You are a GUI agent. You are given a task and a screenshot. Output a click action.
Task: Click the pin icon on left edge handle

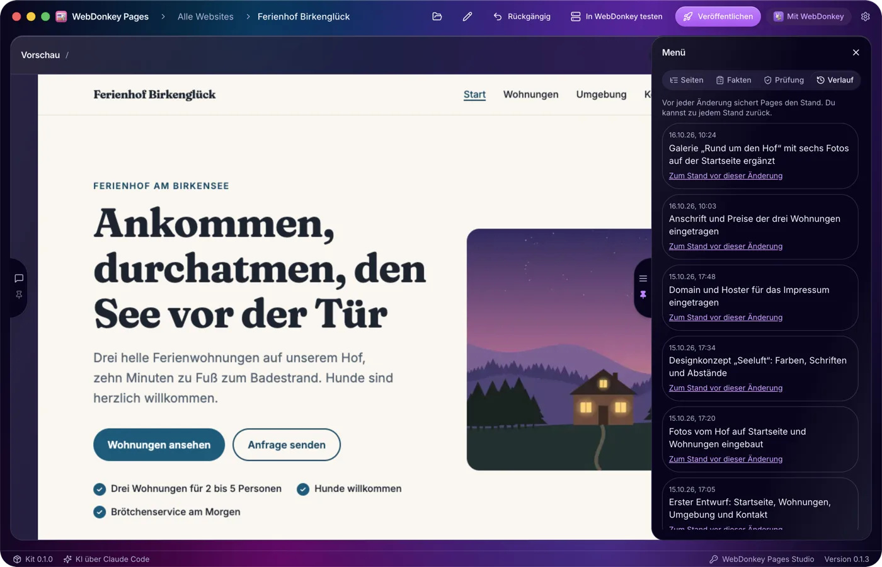coord(19,295)
